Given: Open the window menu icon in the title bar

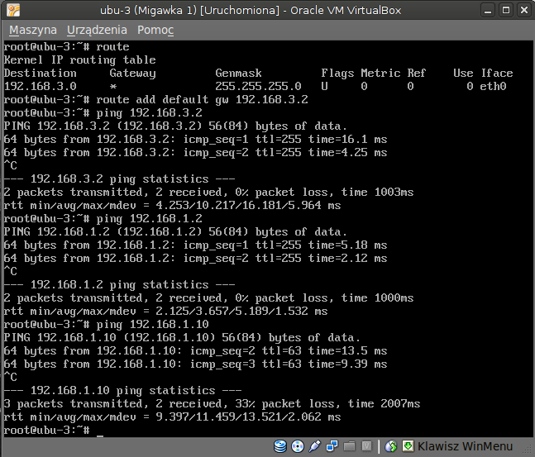Looking at the screenshot, I should (12, 10).
